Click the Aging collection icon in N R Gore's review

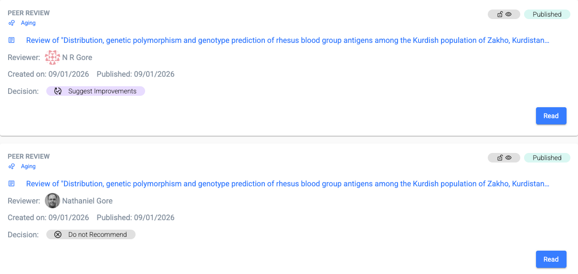[11, 23]
